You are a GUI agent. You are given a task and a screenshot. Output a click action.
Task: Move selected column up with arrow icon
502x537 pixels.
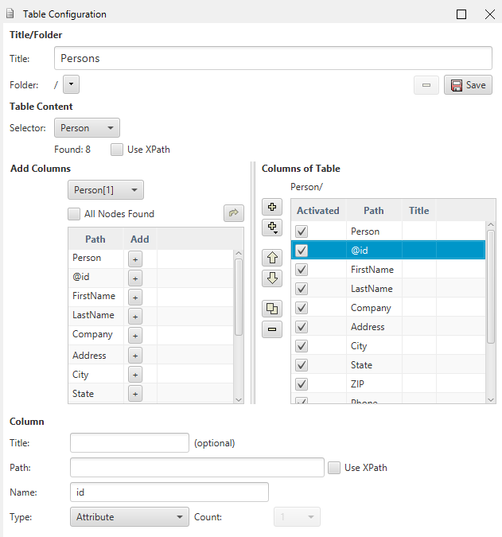tap(272, 258)
